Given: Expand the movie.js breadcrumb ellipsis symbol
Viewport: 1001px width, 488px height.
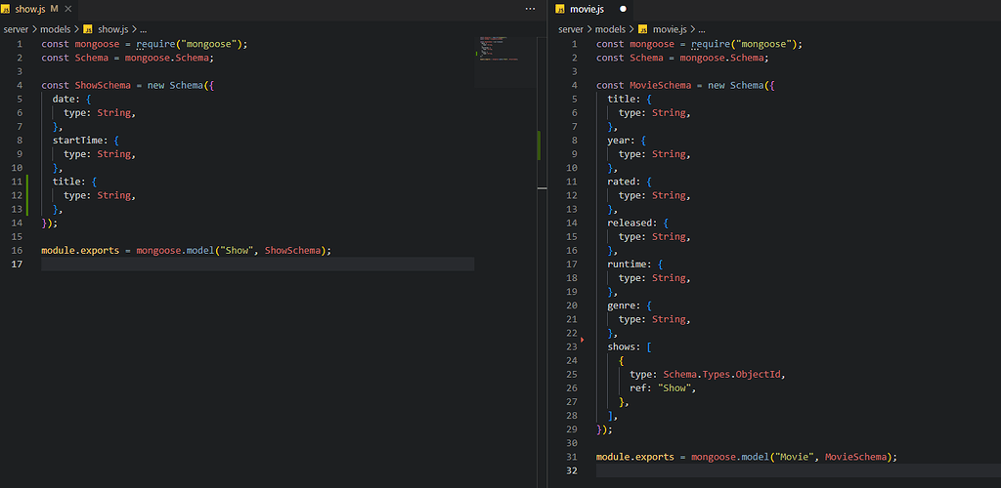Looking at the screenshot, I should 701,29.
